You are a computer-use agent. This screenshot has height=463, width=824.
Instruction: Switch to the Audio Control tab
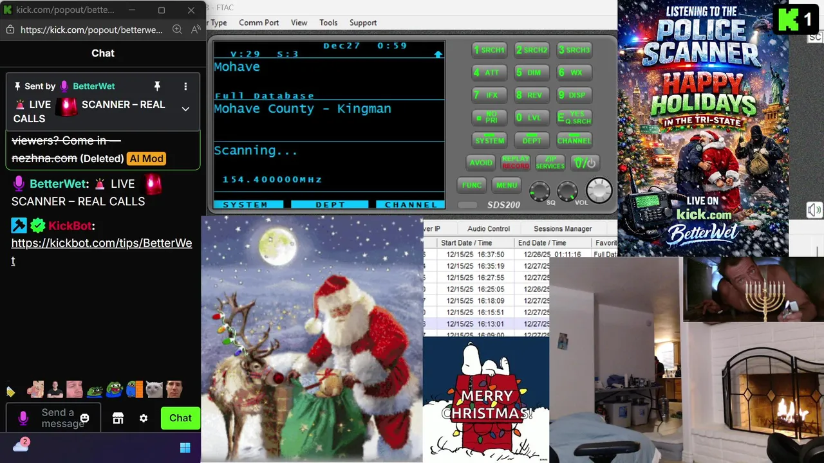[x=489, y=229]
